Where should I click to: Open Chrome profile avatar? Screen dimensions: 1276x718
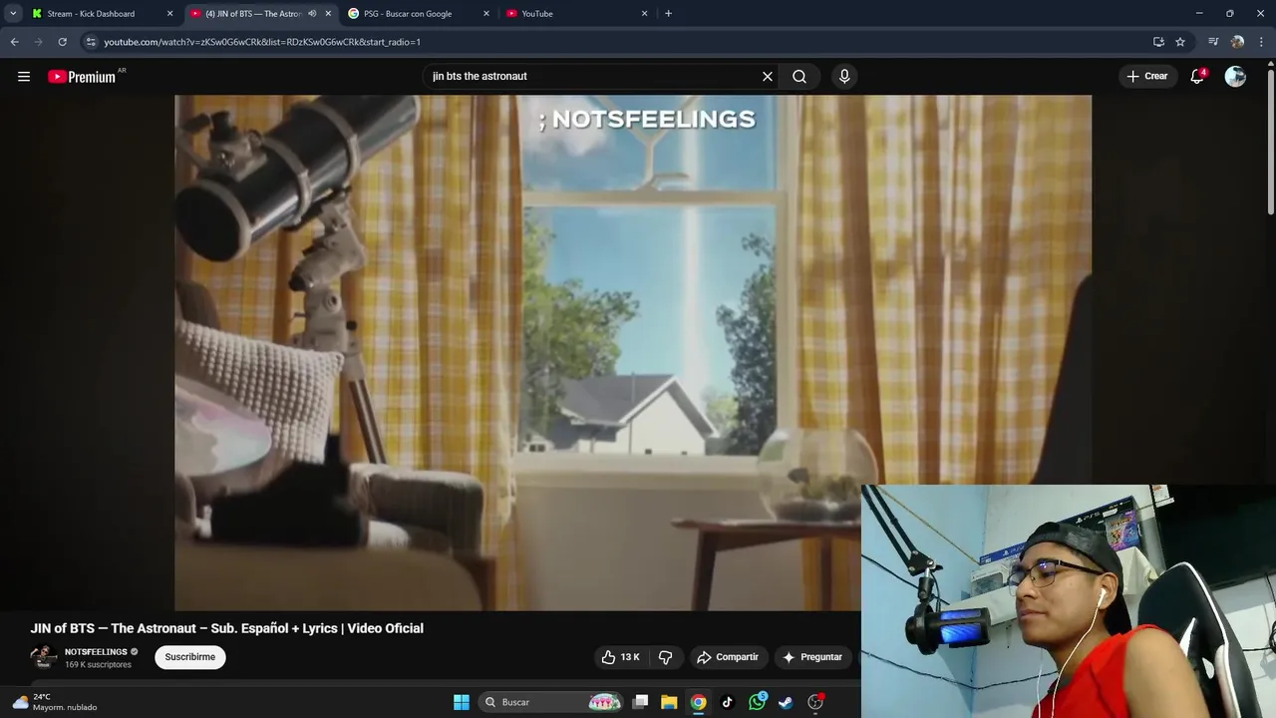click(1237, 42)
